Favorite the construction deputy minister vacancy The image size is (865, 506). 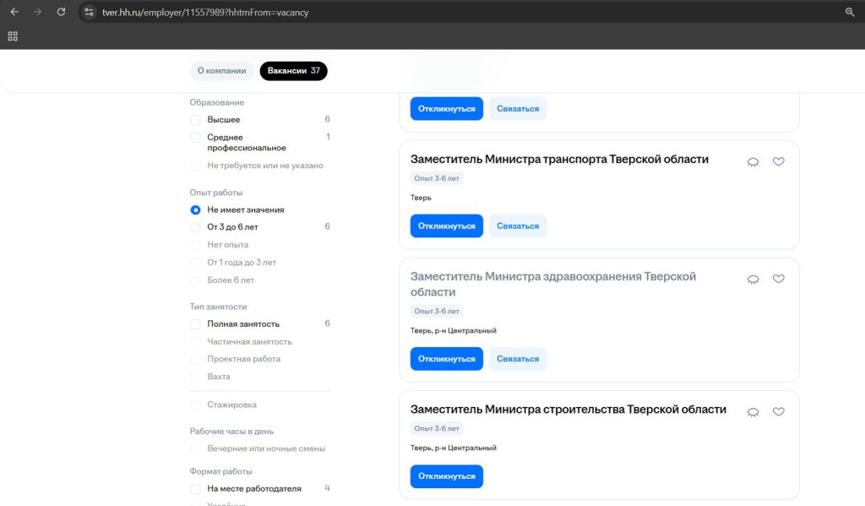click(x=779, y=411)
